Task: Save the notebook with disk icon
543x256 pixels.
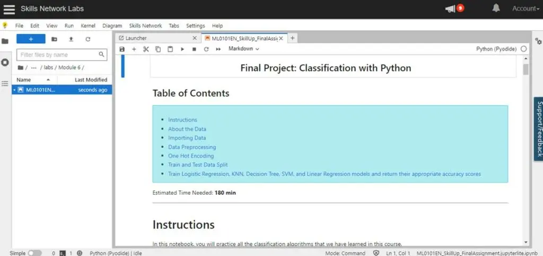Action: click(x=122, y=49)
